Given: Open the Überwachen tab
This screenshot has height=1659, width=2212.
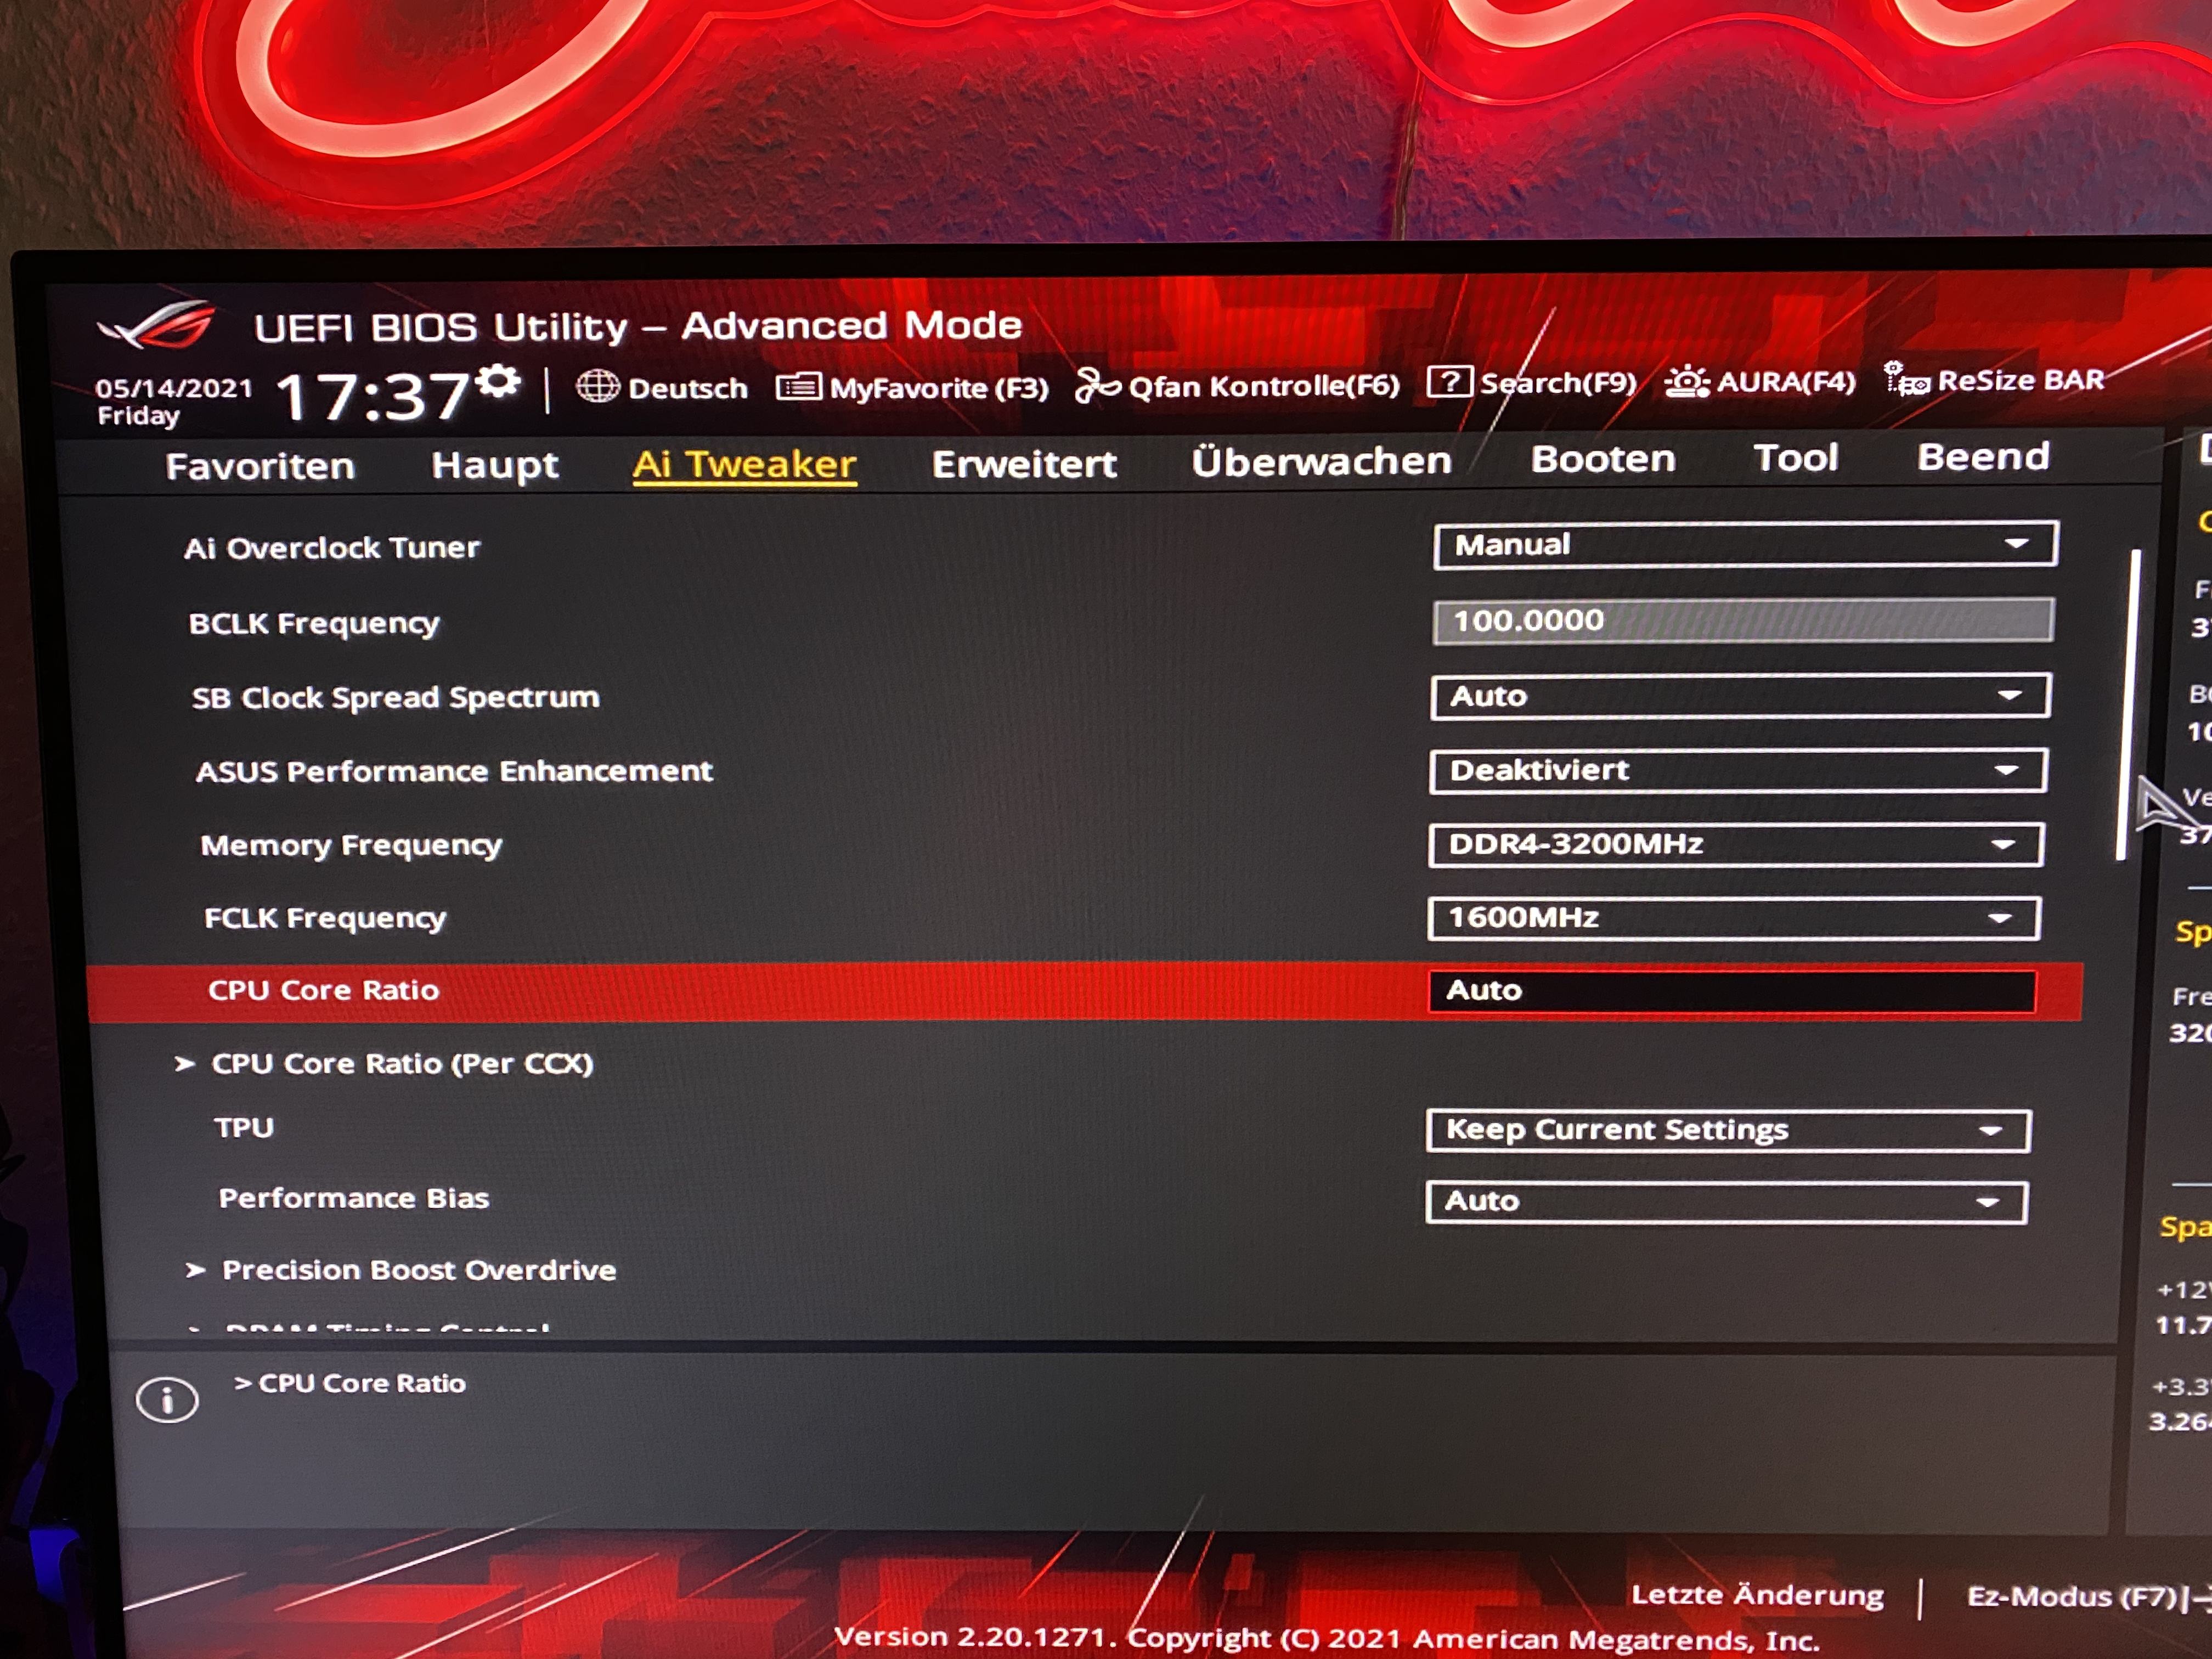Looking at the screenshot, I should tap(1321, 460).
